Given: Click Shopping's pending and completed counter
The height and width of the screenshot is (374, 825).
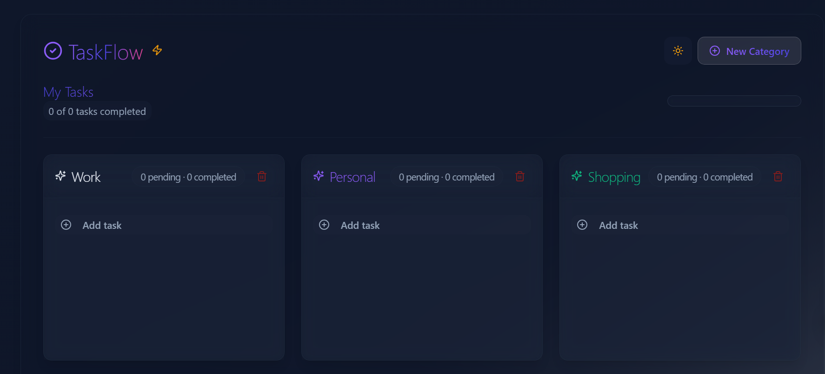Looking at the screenshot, I should point(705,177).
